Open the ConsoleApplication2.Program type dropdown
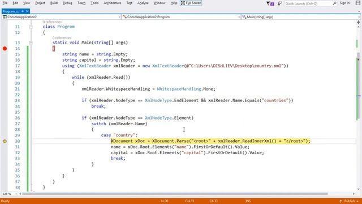The height and width of the screenshot is (204, 362). (x=182, y=17)
